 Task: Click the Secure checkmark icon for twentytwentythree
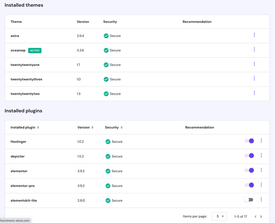[106, 79]
